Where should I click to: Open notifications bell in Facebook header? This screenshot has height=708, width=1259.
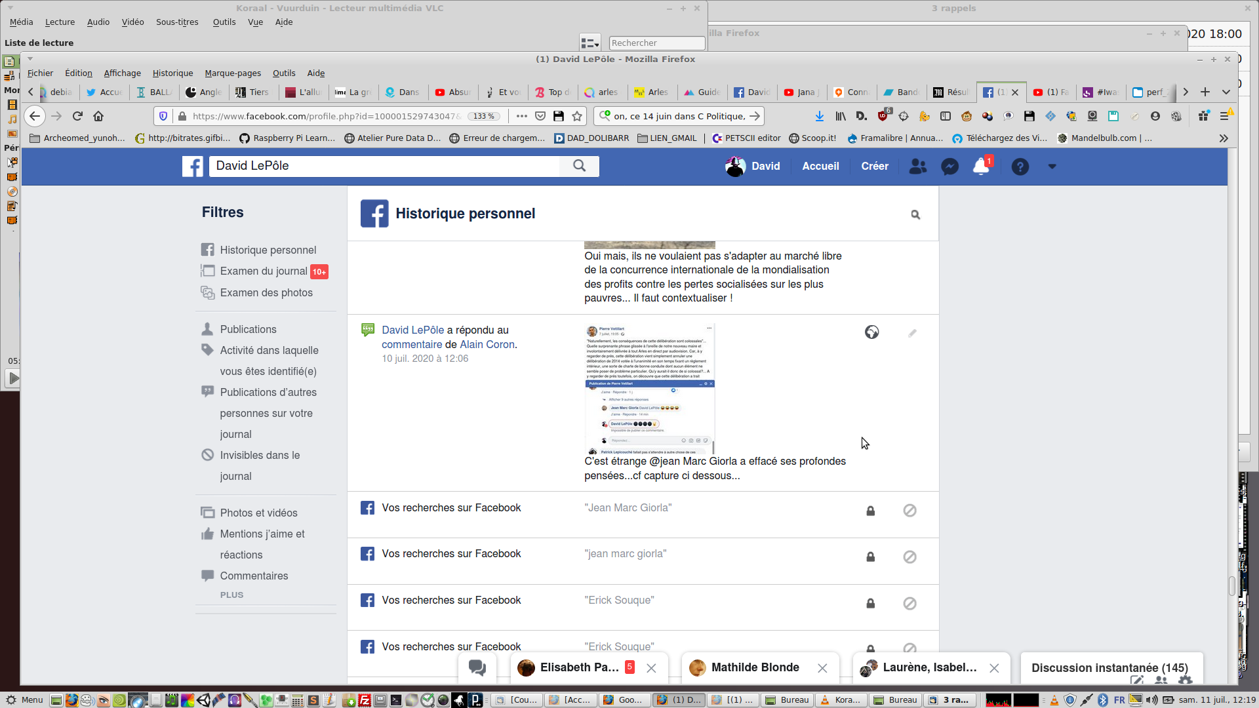click(981, 167)
